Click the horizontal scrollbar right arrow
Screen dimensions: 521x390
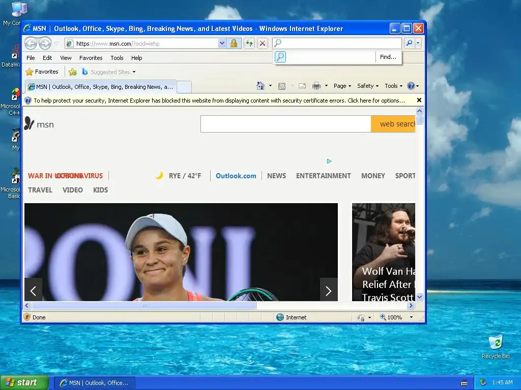click(x=411, y=305)
